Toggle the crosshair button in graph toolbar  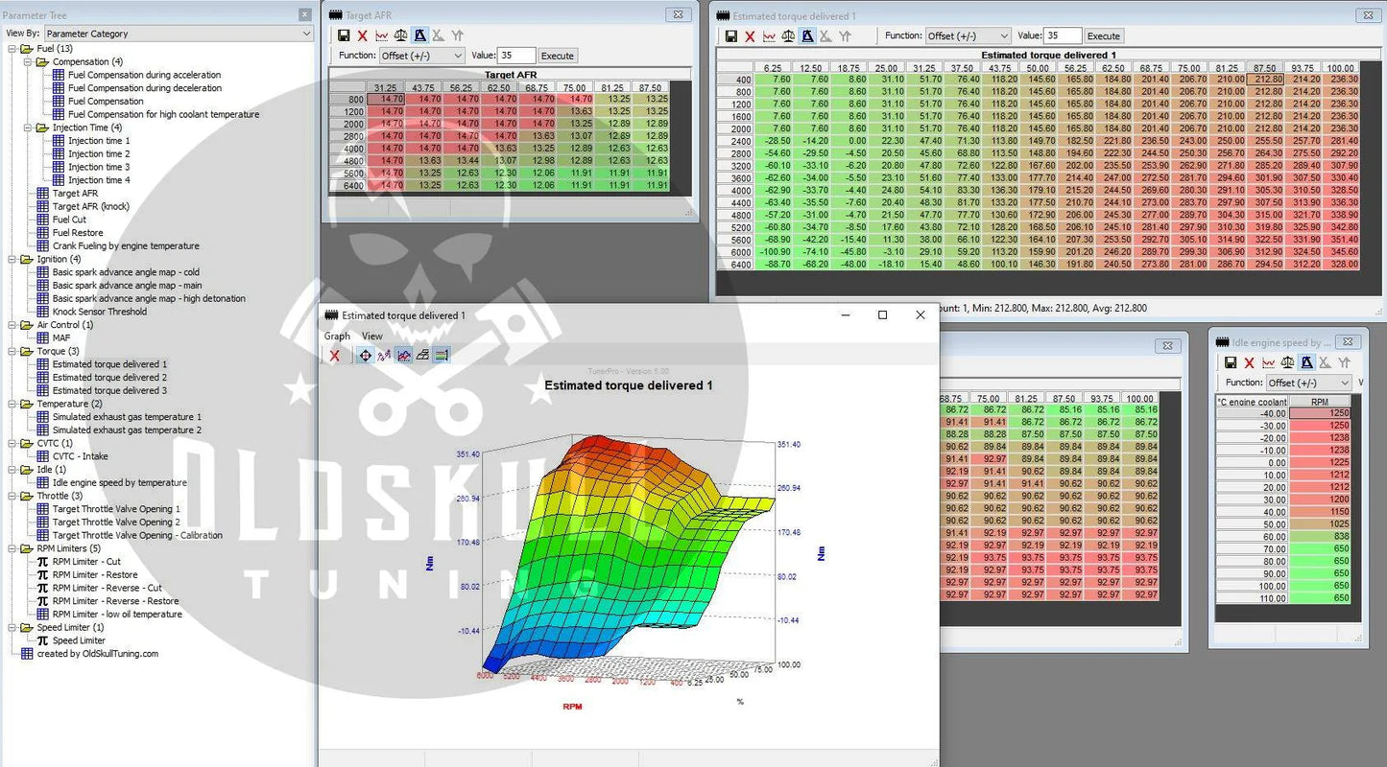(x=365, y=356)
